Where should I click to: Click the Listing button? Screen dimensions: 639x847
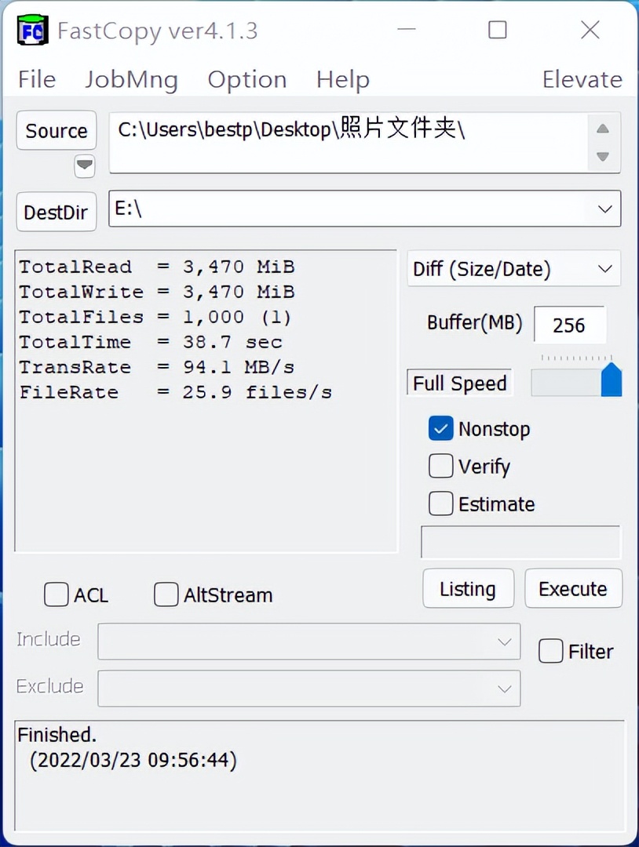tap(468, 588)
